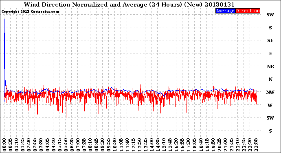The height and width of the screenshot is (153, 281).
Task: Click the 04:05 time axis label
Action: (x=47, y=145)
